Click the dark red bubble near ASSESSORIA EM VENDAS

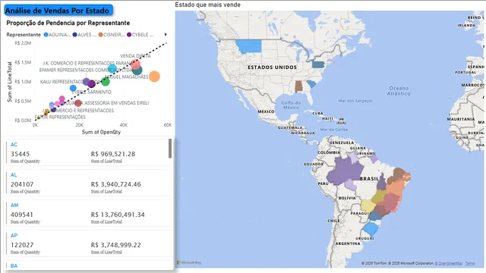click(x=78, y=103)
